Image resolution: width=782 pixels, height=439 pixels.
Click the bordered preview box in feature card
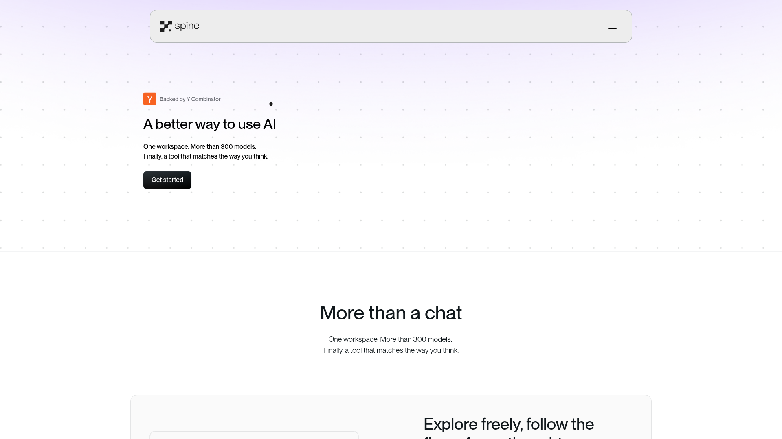[254, 435]
